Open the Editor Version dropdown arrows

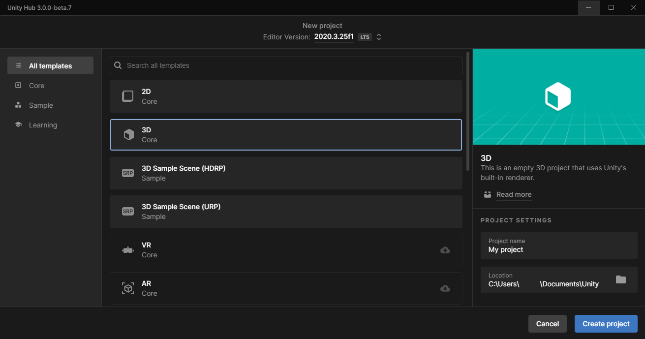pos(379,37)
